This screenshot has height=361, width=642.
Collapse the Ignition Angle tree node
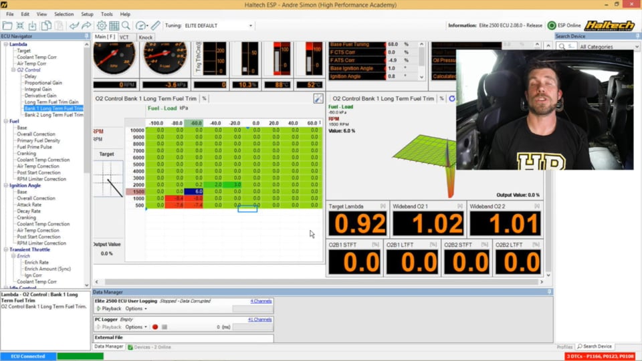(x=6, y=185)
